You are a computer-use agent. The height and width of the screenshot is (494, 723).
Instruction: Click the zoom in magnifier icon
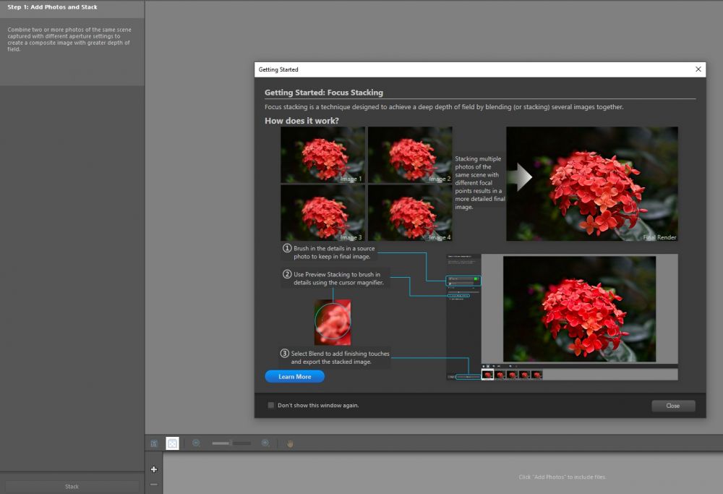[265, 443]
